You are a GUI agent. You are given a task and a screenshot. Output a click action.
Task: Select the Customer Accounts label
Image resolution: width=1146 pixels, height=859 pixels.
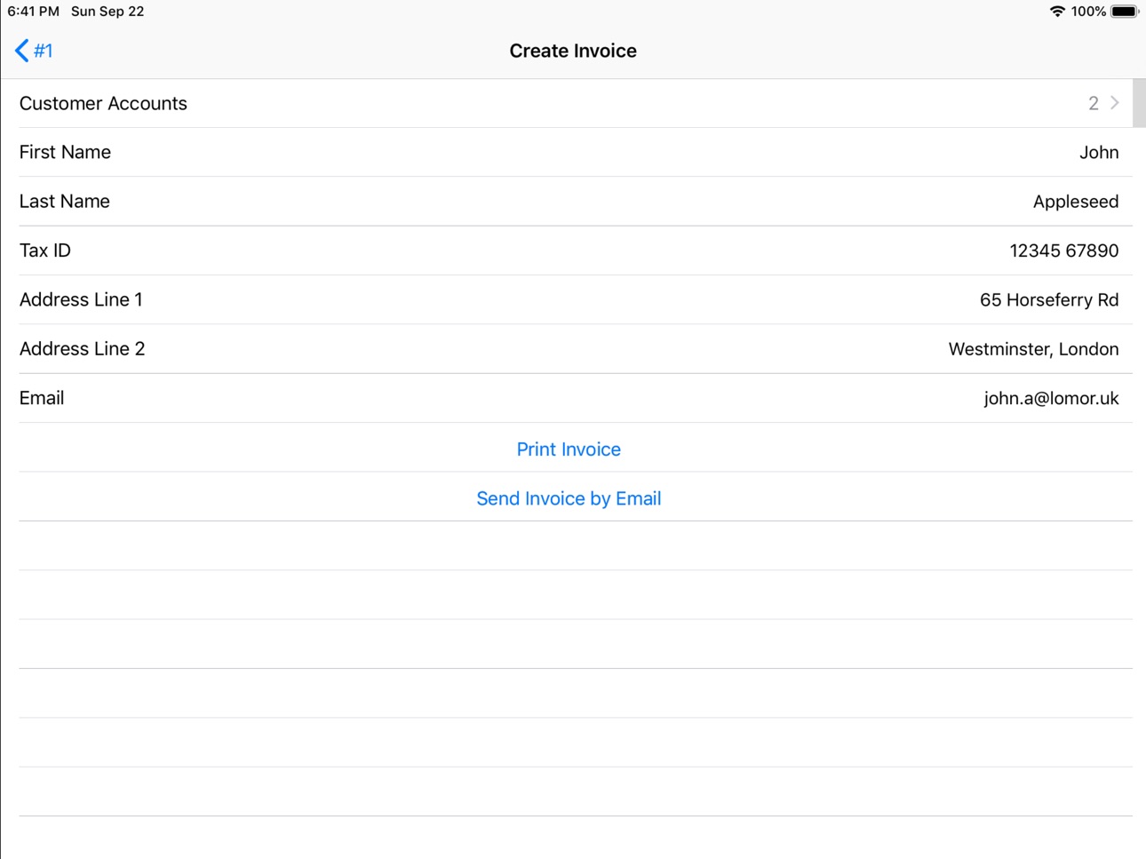point(103,103)
